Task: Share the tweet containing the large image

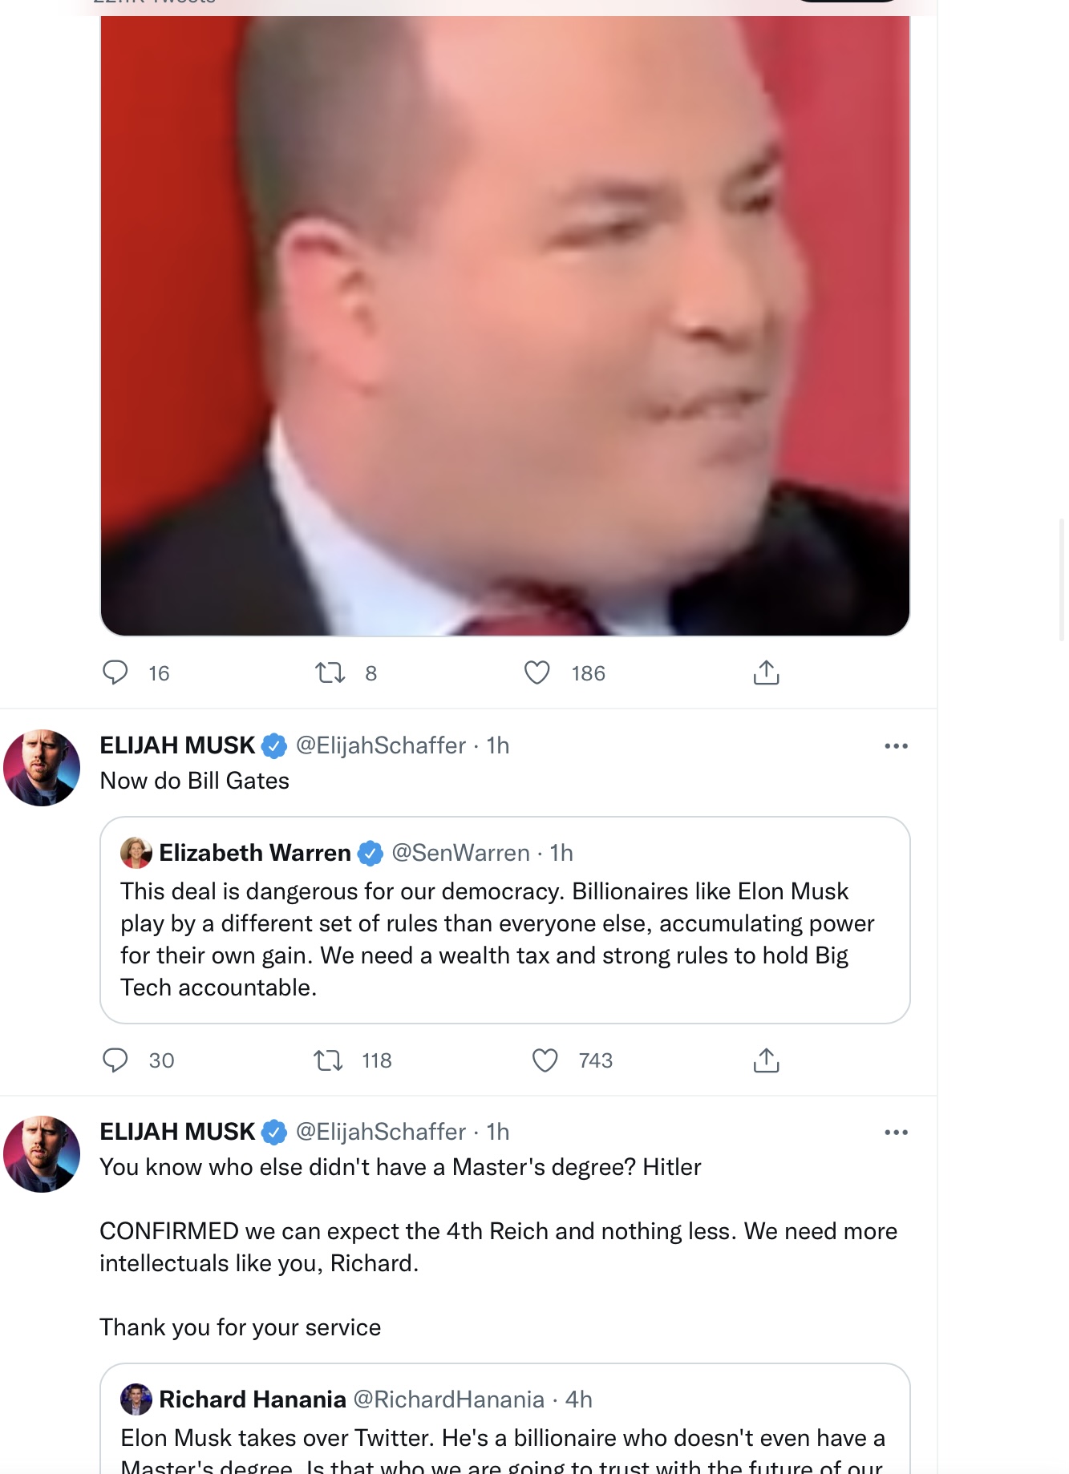Action: (766, 672)
